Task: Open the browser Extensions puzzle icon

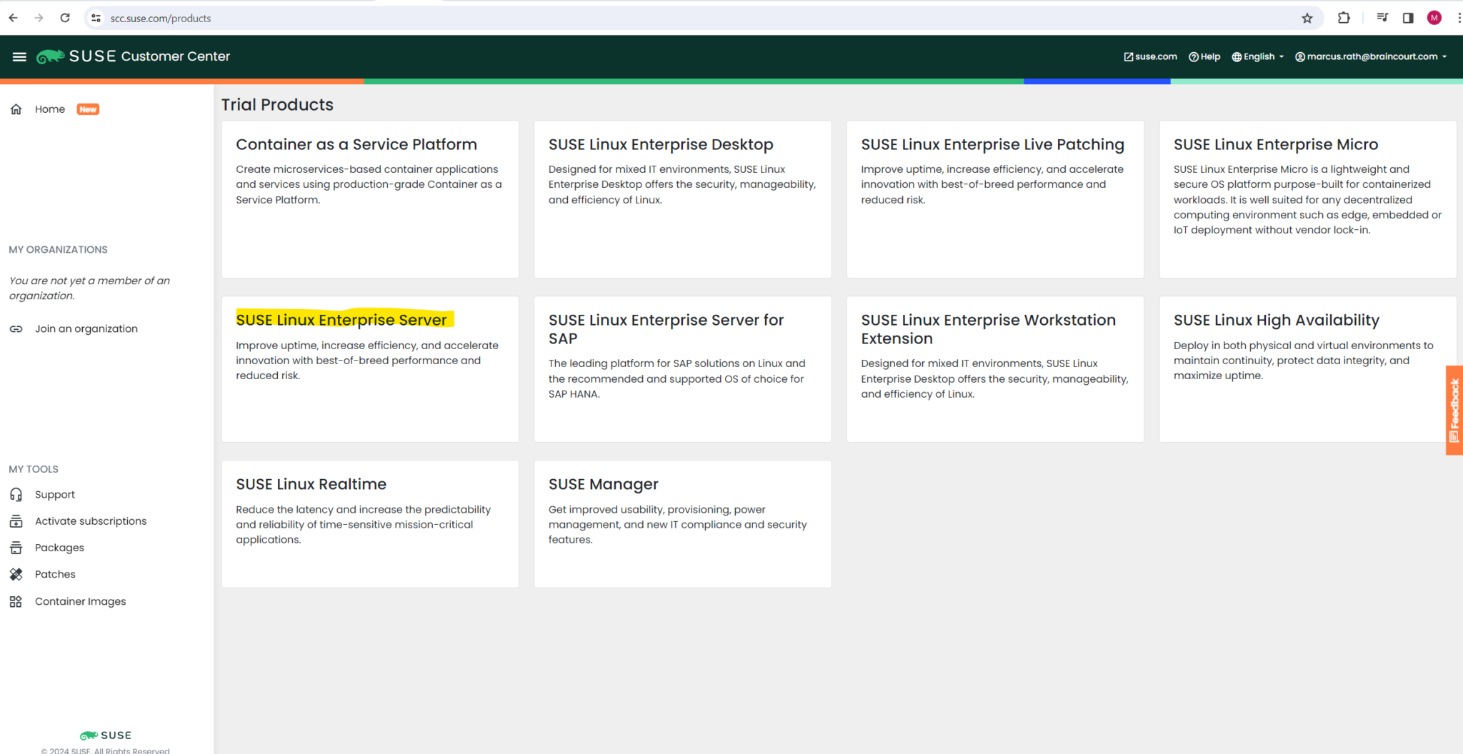Action: click(1344, 18)
